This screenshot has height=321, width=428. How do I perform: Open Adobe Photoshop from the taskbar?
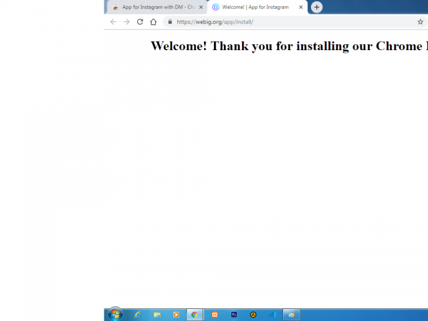[234, 315]
